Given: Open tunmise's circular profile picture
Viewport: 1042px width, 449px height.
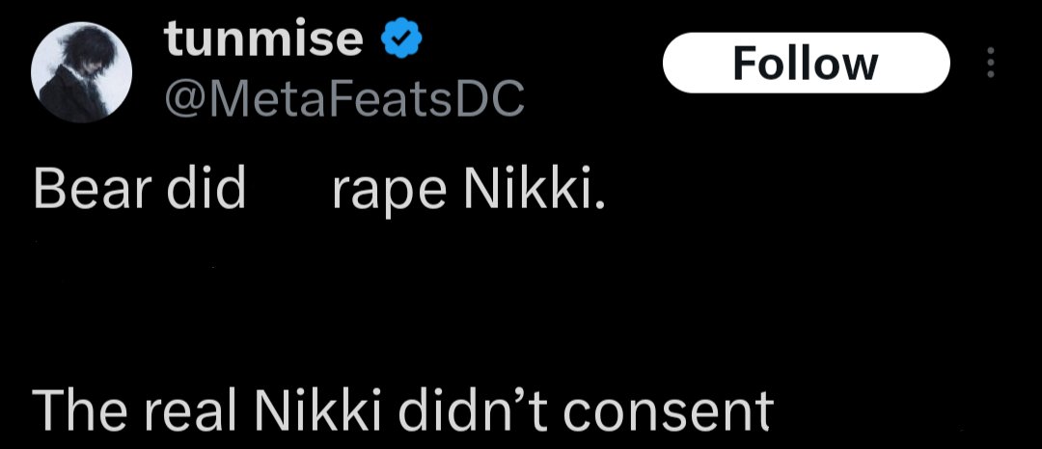Looking at the screenshot, I should [x=81, y=71].
